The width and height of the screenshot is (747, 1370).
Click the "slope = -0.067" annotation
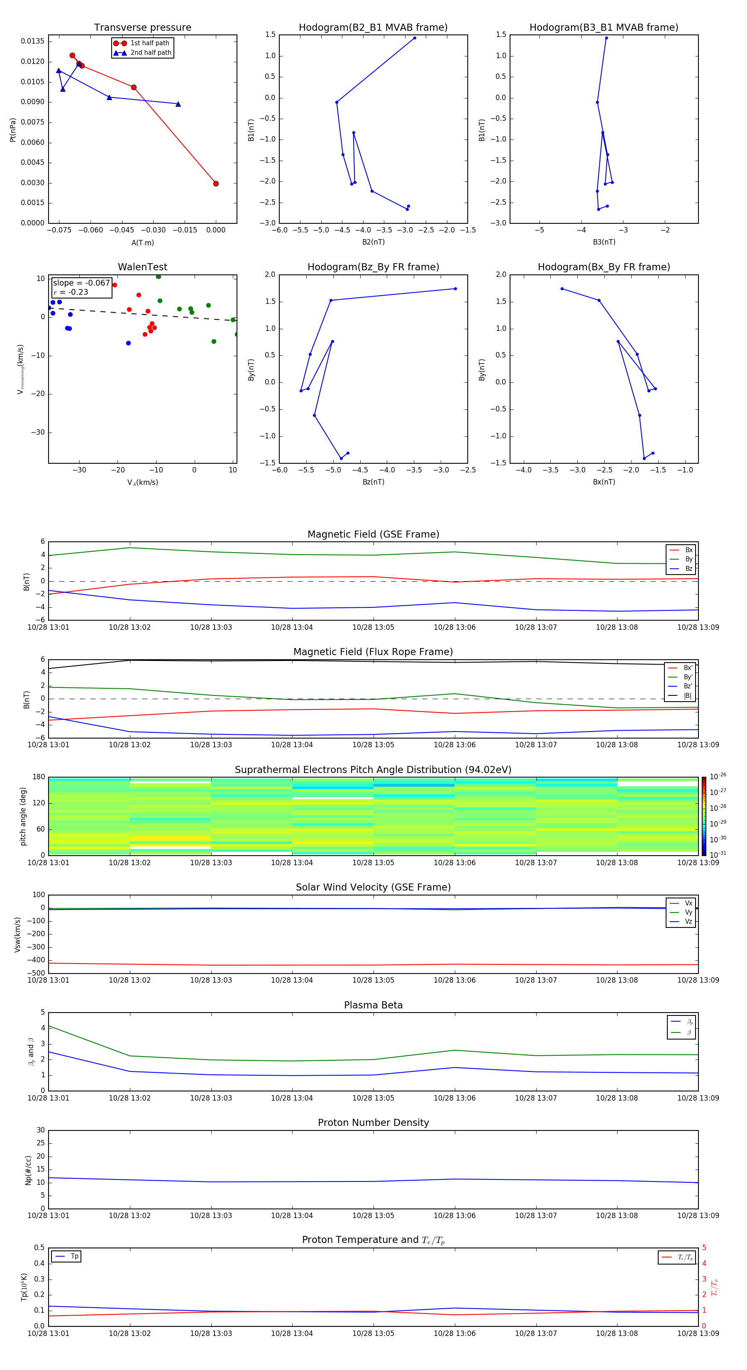(81, 283)
